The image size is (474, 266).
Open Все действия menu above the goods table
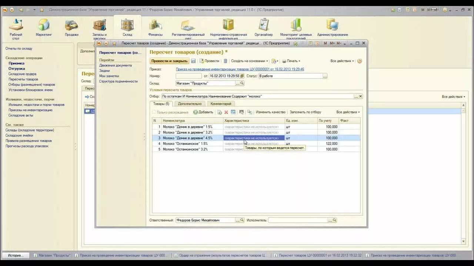coord(348,112)
